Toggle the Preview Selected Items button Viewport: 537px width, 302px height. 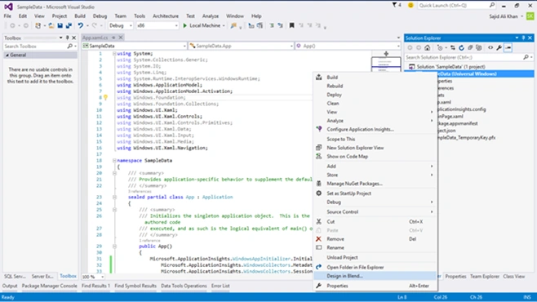(x=508, y=47)
